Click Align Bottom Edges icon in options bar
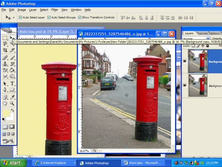This screenshot has height=167, width=222. point(133,17)
